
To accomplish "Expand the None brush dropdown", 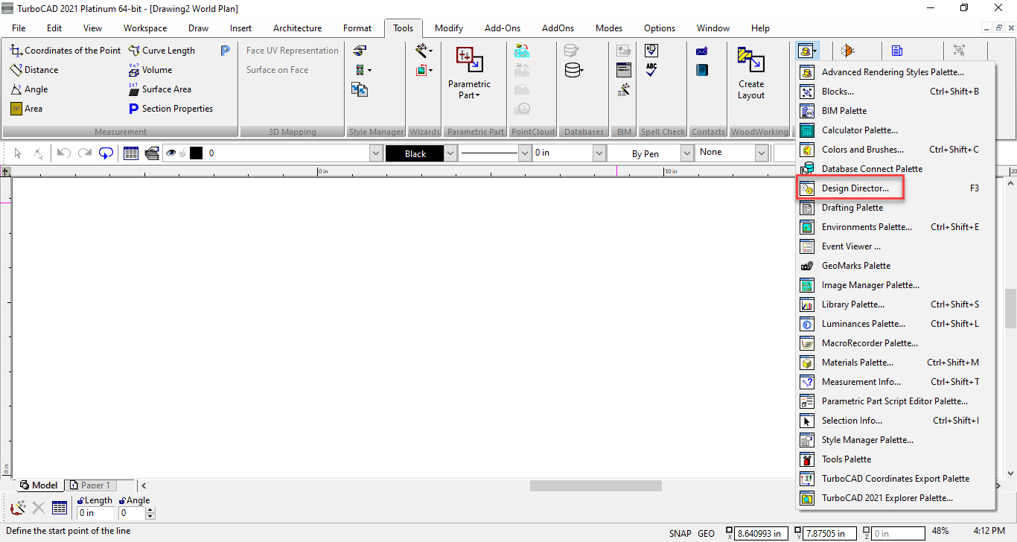I will [x=762, y=153].
